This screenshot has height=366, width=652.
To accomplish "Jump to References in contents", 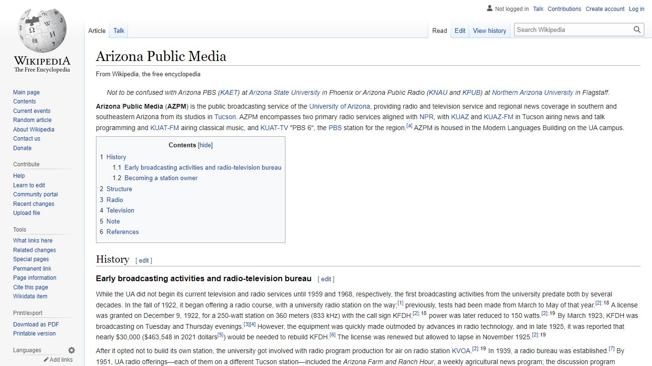I will tap(123, 232).
